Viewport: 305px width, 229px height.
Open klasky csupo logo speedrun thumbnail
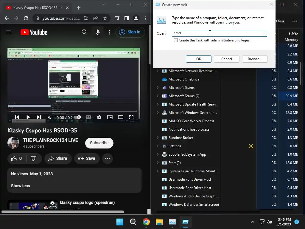33,205
